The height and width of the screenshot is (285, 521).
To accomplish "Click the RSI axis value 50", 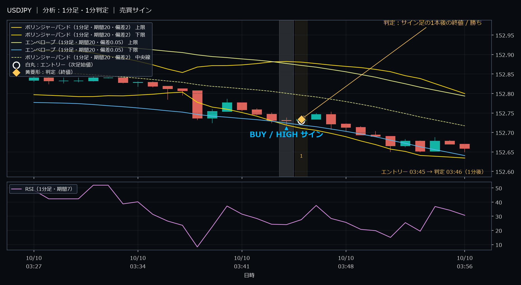I will click(x=499, y=188).
